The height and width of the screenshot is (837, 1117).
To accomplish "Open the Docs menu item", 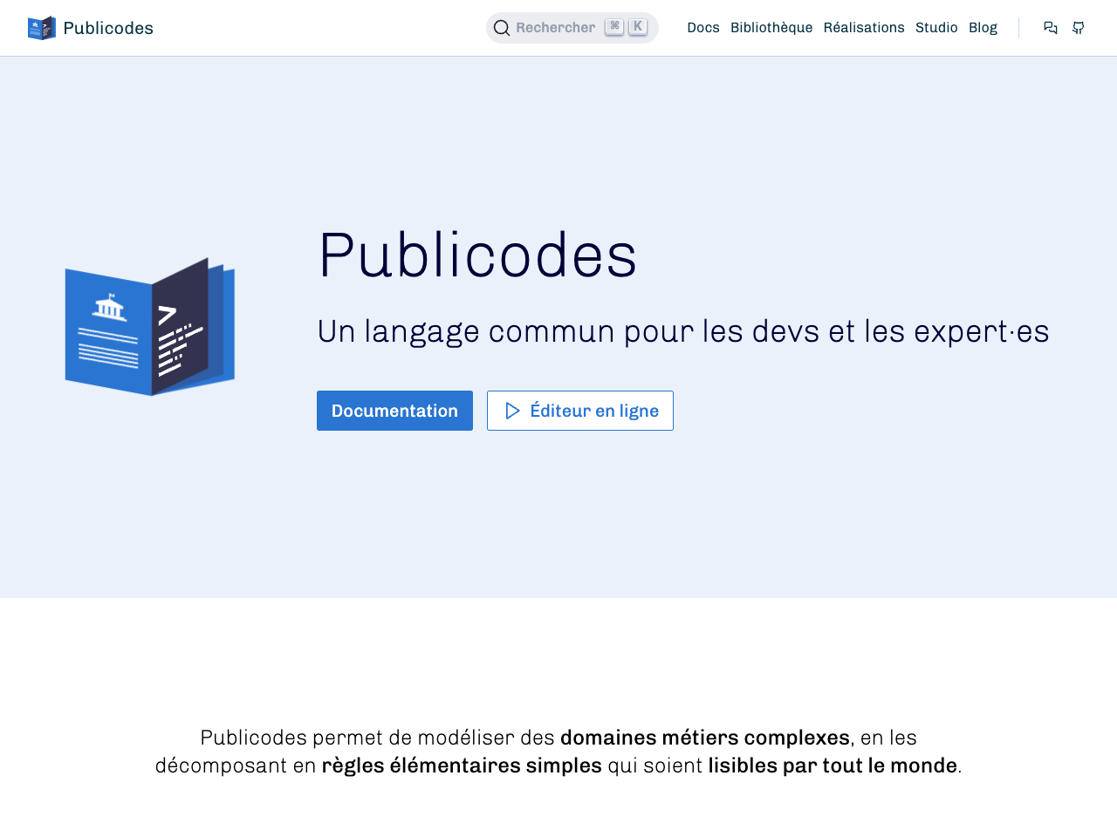I will point(703,28).
